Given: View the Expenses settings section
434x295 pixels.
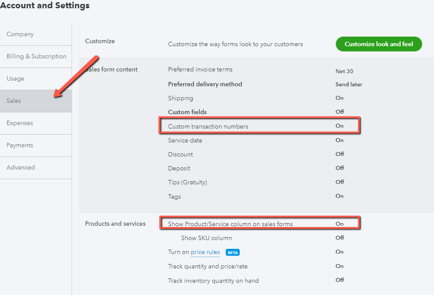Looking at the screenshot, I should [x=20, y=123].
